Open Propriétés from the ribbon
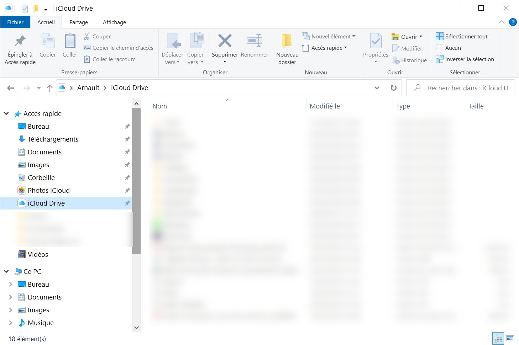Viewport: 519px width, 345px height. tap(374, 46)
